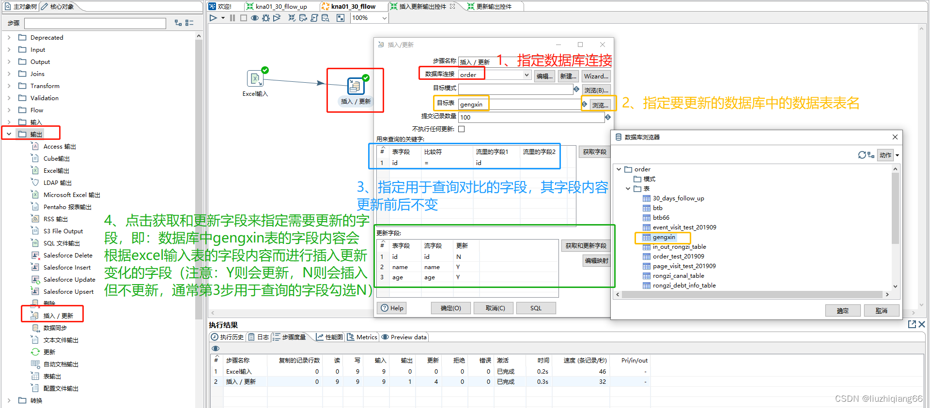
Task: Click the 编辑映射 button
Action: (596, 260)
